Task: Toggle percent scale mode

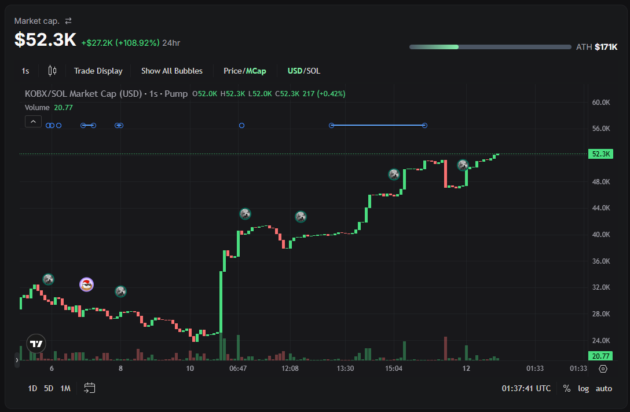Action: (x=566, y=388)
